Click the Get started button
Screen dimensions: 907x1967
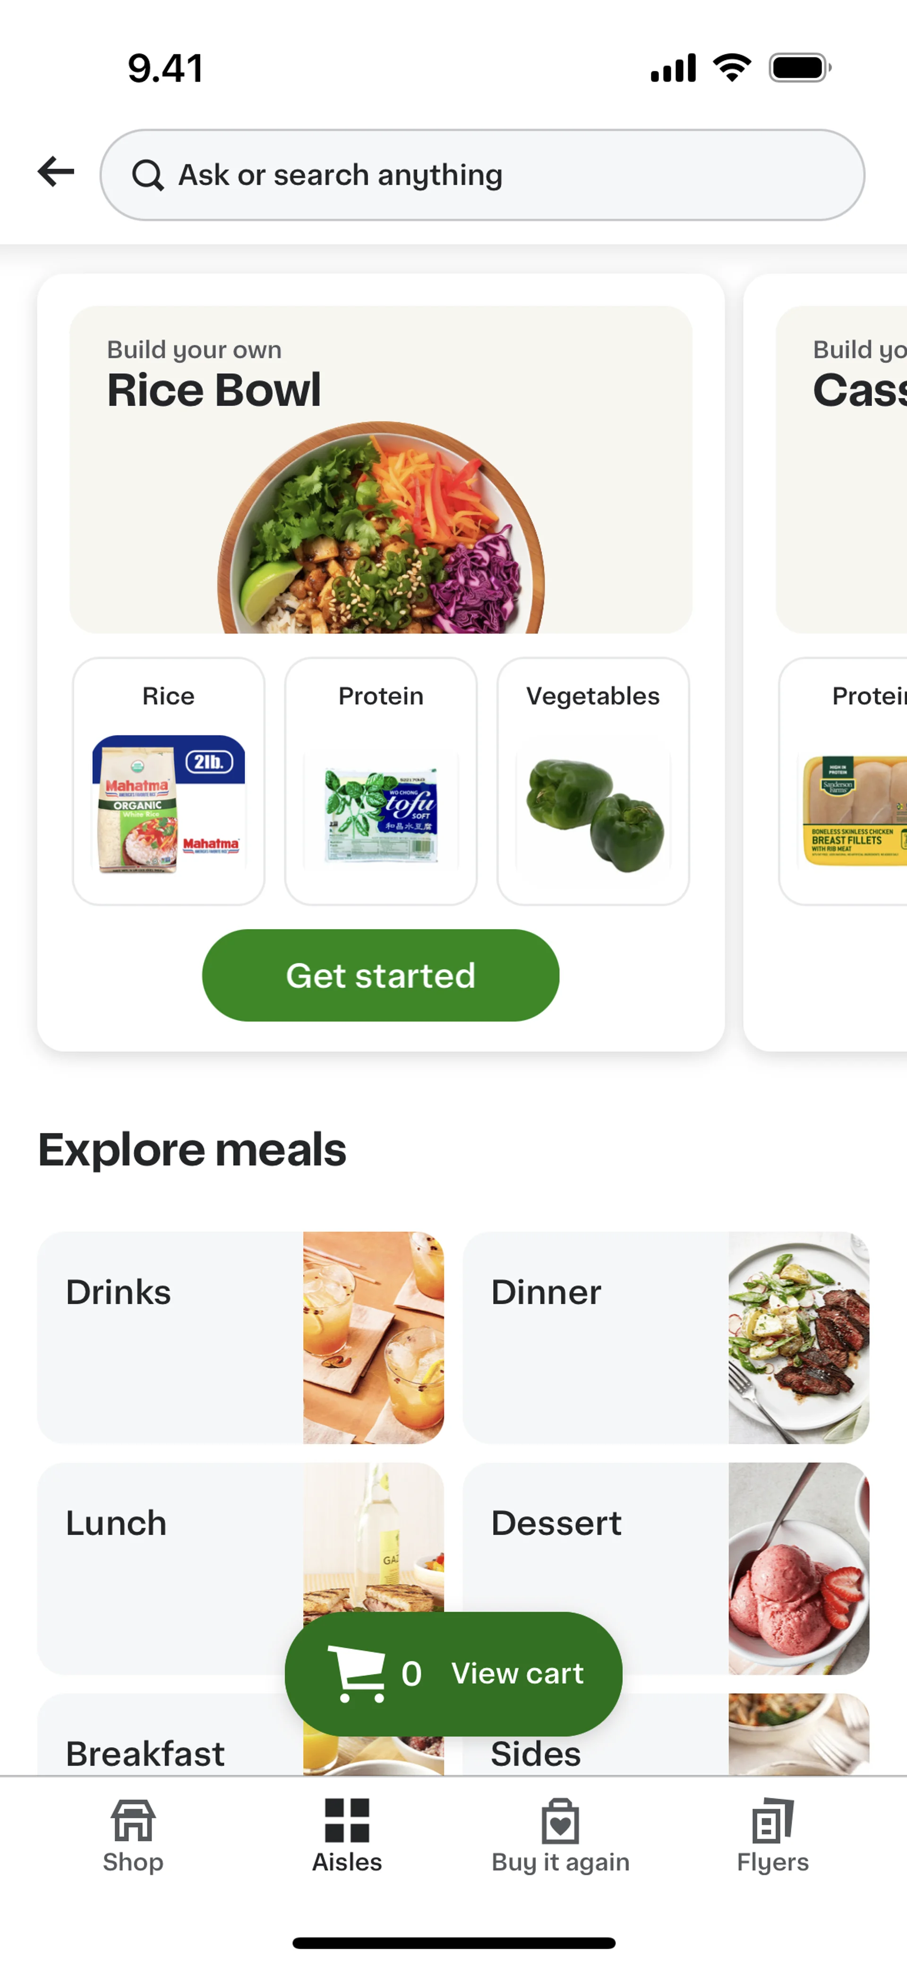[380, 975]
